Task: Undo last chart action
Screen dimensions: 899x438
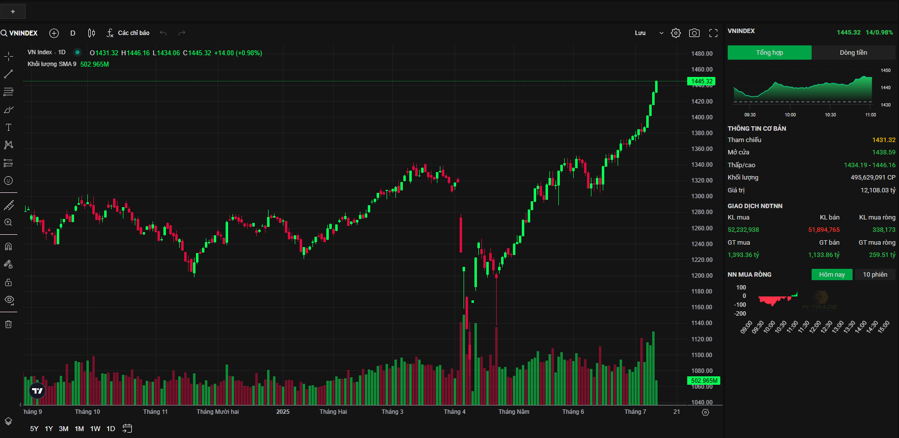Action: (163, 33)
